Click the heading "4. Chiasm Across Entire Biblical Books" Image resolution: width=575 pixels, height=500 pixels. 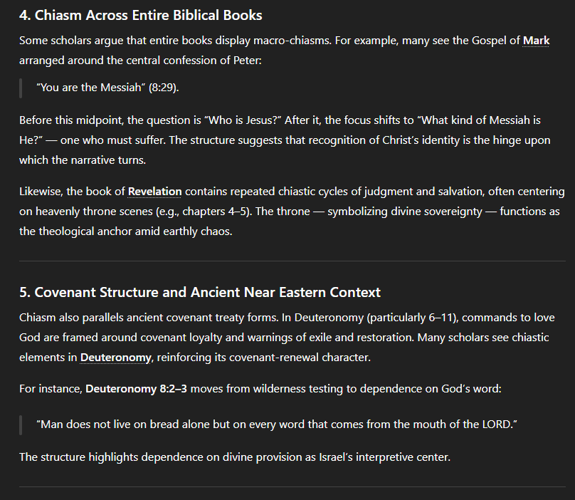pyautogui.click(x=140, y=15)
